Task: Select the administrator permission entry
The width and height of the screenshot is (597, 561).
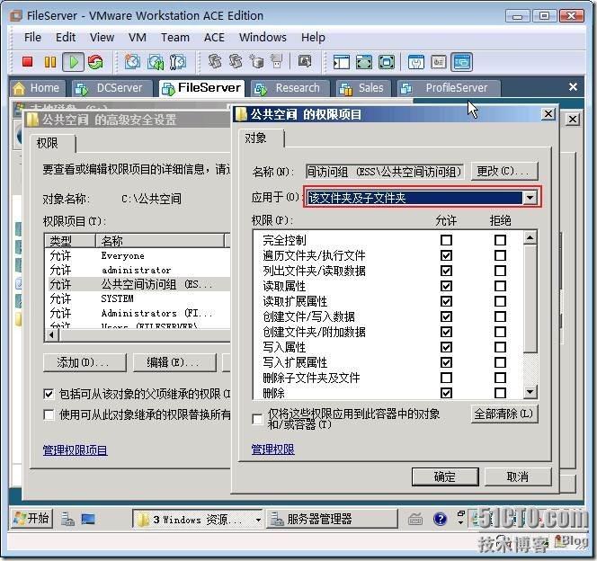Action: pyautogui.click(x=136, y=271)
